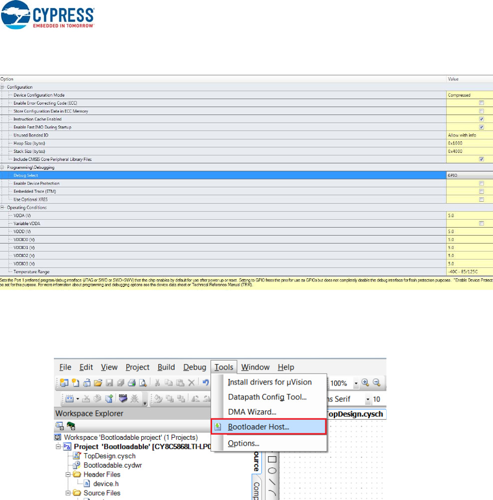Click the Zoom In magnifier icon

[x=366, y=383]
